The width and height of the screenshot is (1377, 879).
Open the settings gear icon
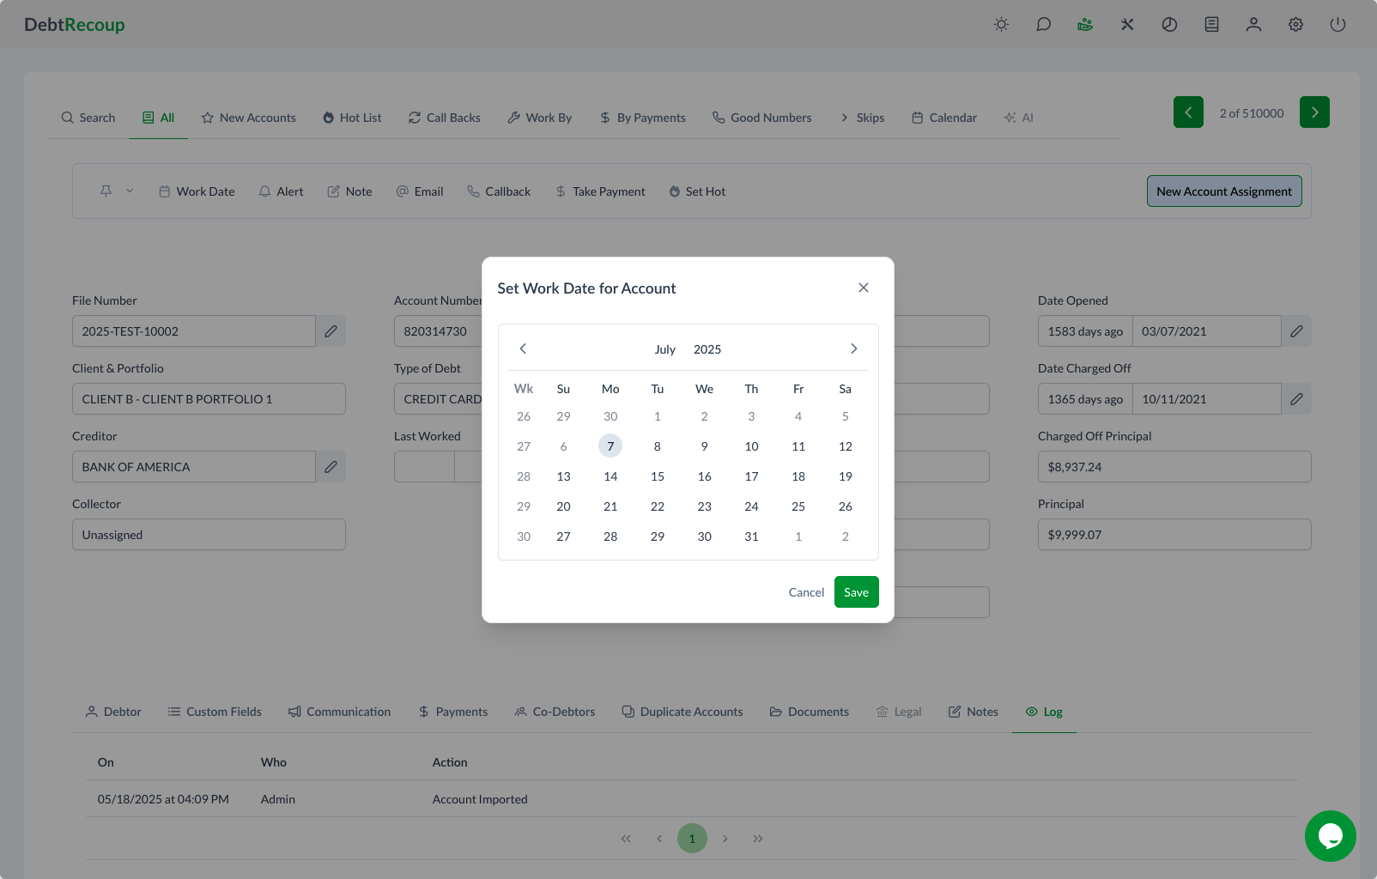(1295, 25)
